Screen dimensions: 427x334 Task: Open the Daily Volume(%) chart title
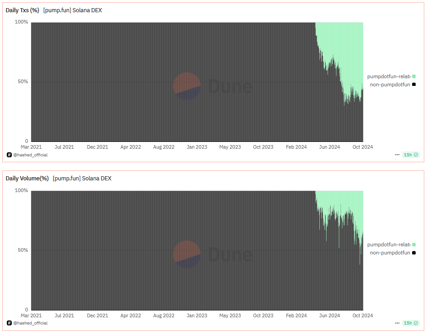coord(27,179)
